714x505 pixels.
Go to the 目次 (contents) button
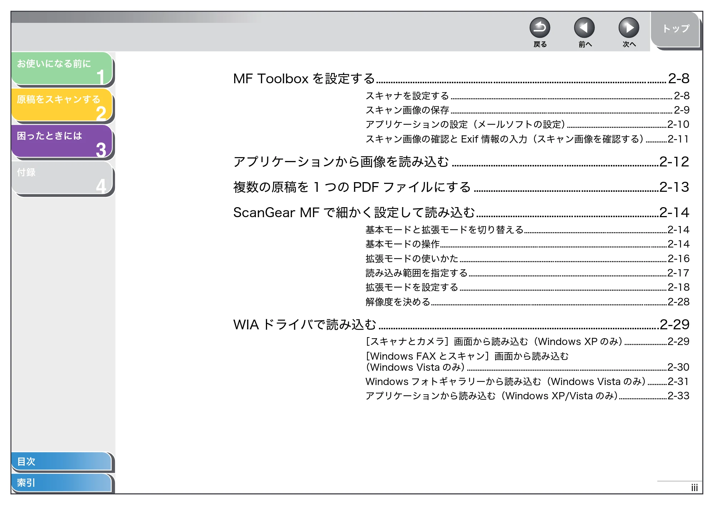click(61, 461)
